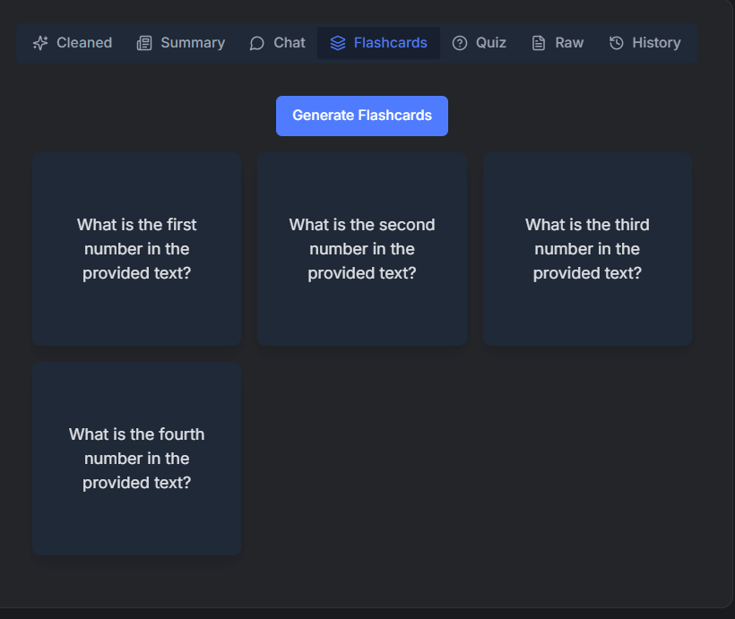This screenshot has width=735, height=619.
Task: Select the question mark Quiz icon
Action: pos(459,42)
